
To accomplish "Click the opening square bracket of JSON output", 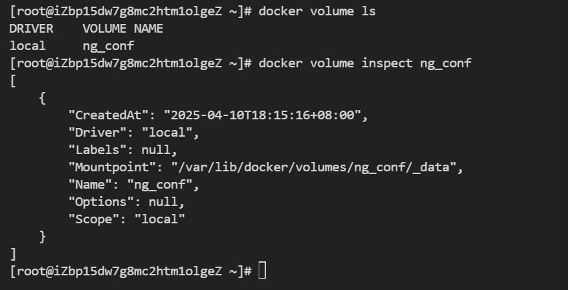I will tap(13, 81).
